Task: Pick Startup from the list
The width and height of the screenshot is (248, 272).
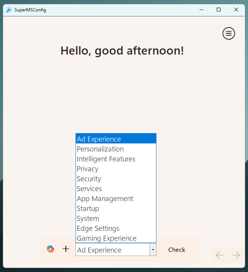Action: (x=116, y=208)
